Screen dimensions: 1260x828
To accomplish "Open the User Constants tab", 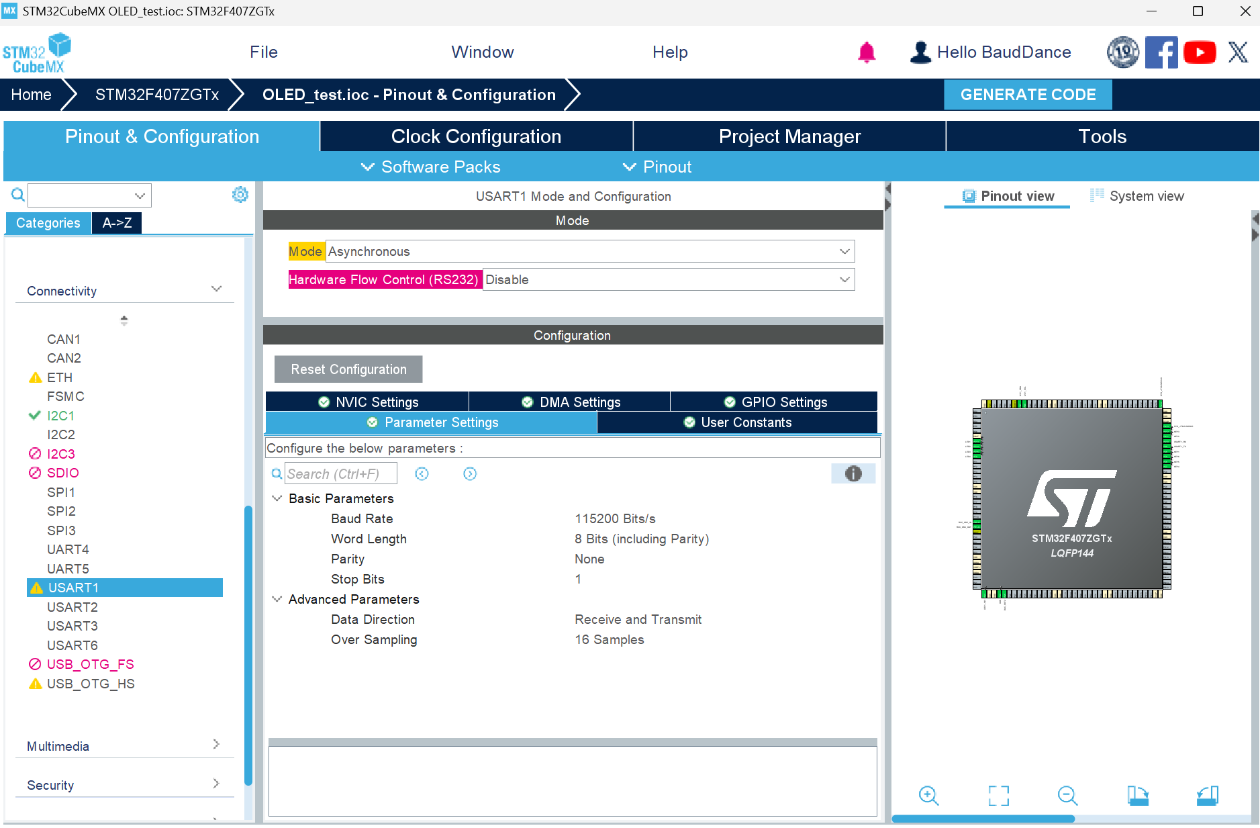I will click(737, 422).
